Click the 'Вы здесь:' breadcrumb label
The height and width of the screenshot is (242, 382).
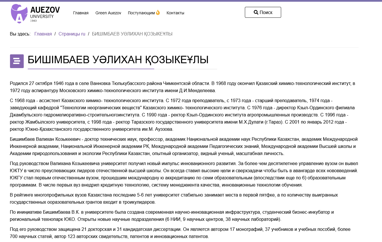click(x=20, y=34)
